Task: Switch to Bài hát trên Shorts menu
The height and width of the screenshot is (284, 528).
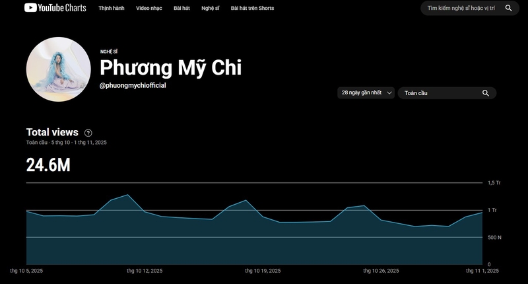Action: pos(252,8)
